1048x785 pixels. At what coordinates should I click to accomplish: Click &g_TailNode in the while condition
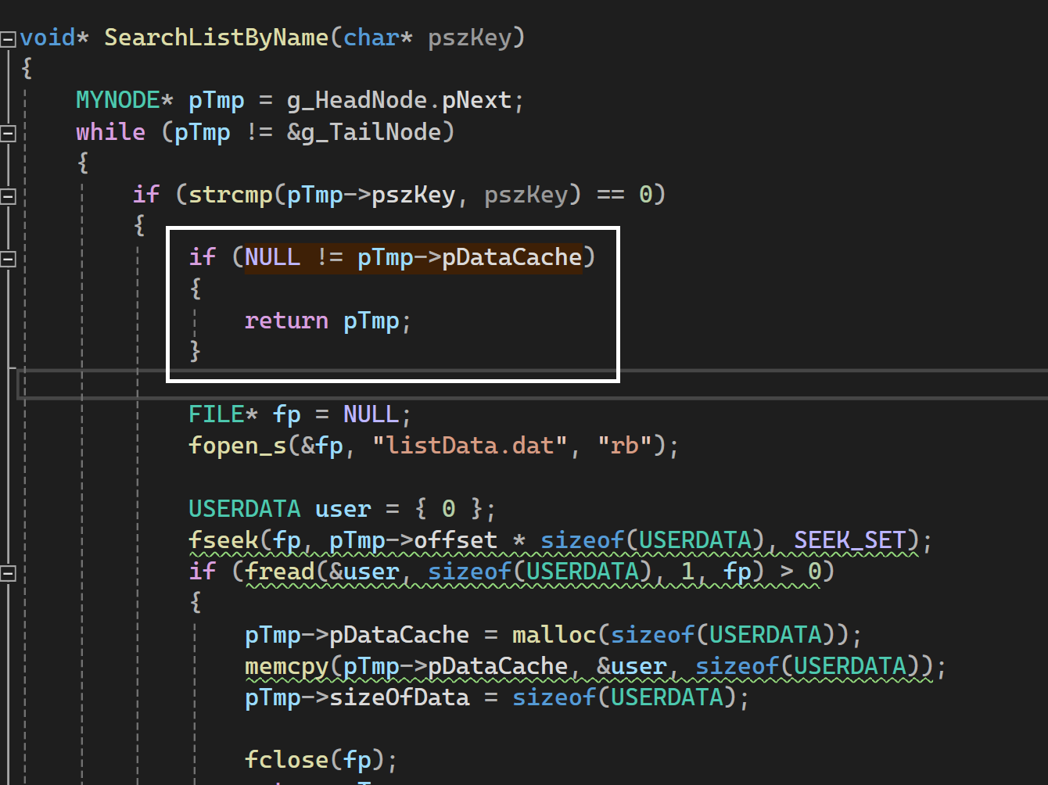(364, 132)
